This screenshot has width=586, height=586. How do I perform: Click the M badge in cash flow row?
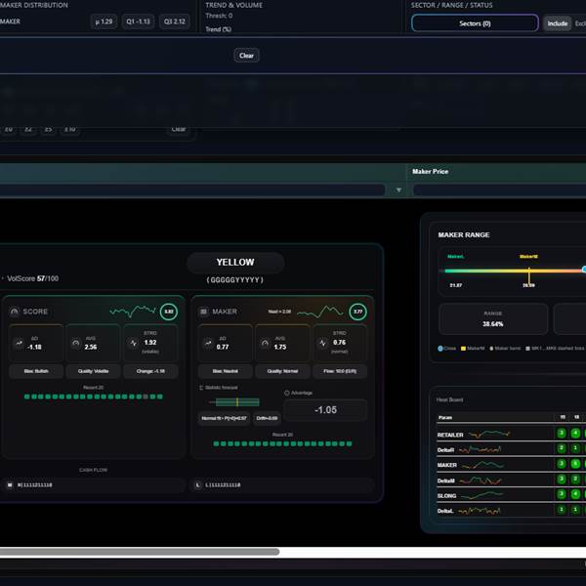tap(10, 484)
